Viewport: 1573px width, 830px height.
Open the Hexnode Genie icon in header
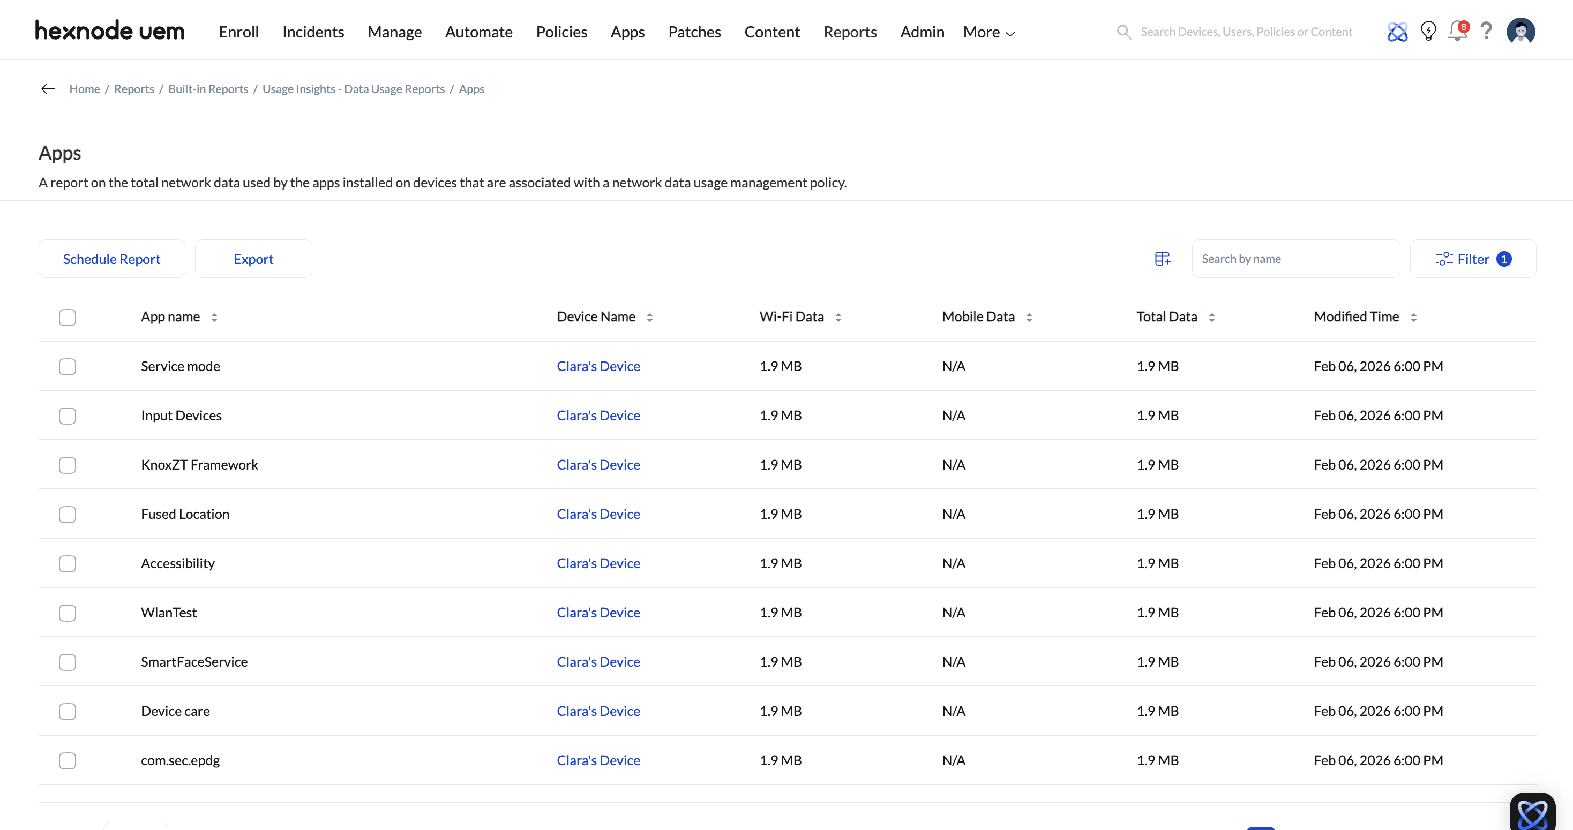(1397, 31)
